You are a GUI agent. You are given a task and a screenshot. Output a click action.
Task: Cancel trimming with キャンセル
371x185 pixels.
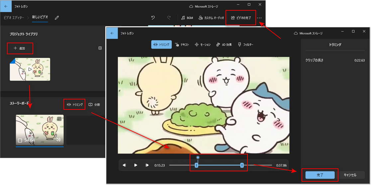350,175
